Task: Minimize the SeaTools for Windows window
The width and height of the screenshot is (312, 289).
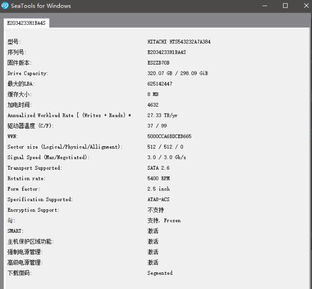Action: (x=265, y=6)
